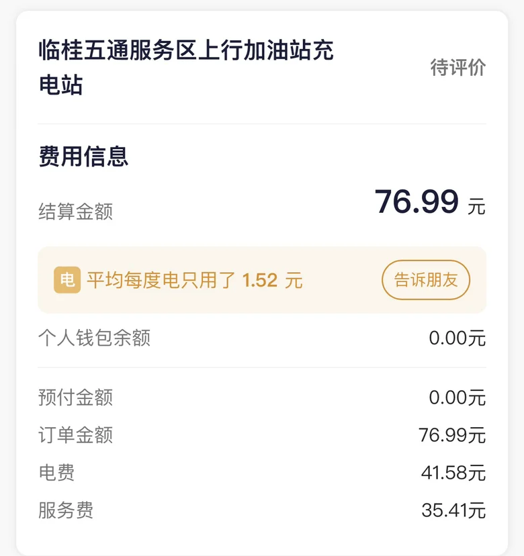Screen dimensions: 524x556
Task: Tap the 预付金额 row label
Action: coord(75,397)
